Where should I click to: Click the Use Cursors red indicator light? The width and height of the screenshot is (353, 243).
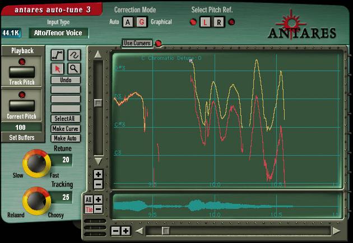click(159, 43)
